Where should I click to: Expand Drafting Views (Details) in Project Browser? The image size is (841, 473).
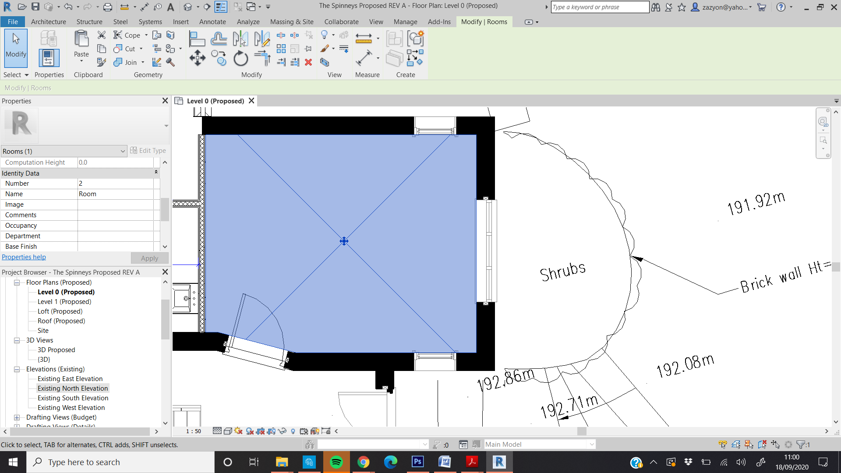17,426
